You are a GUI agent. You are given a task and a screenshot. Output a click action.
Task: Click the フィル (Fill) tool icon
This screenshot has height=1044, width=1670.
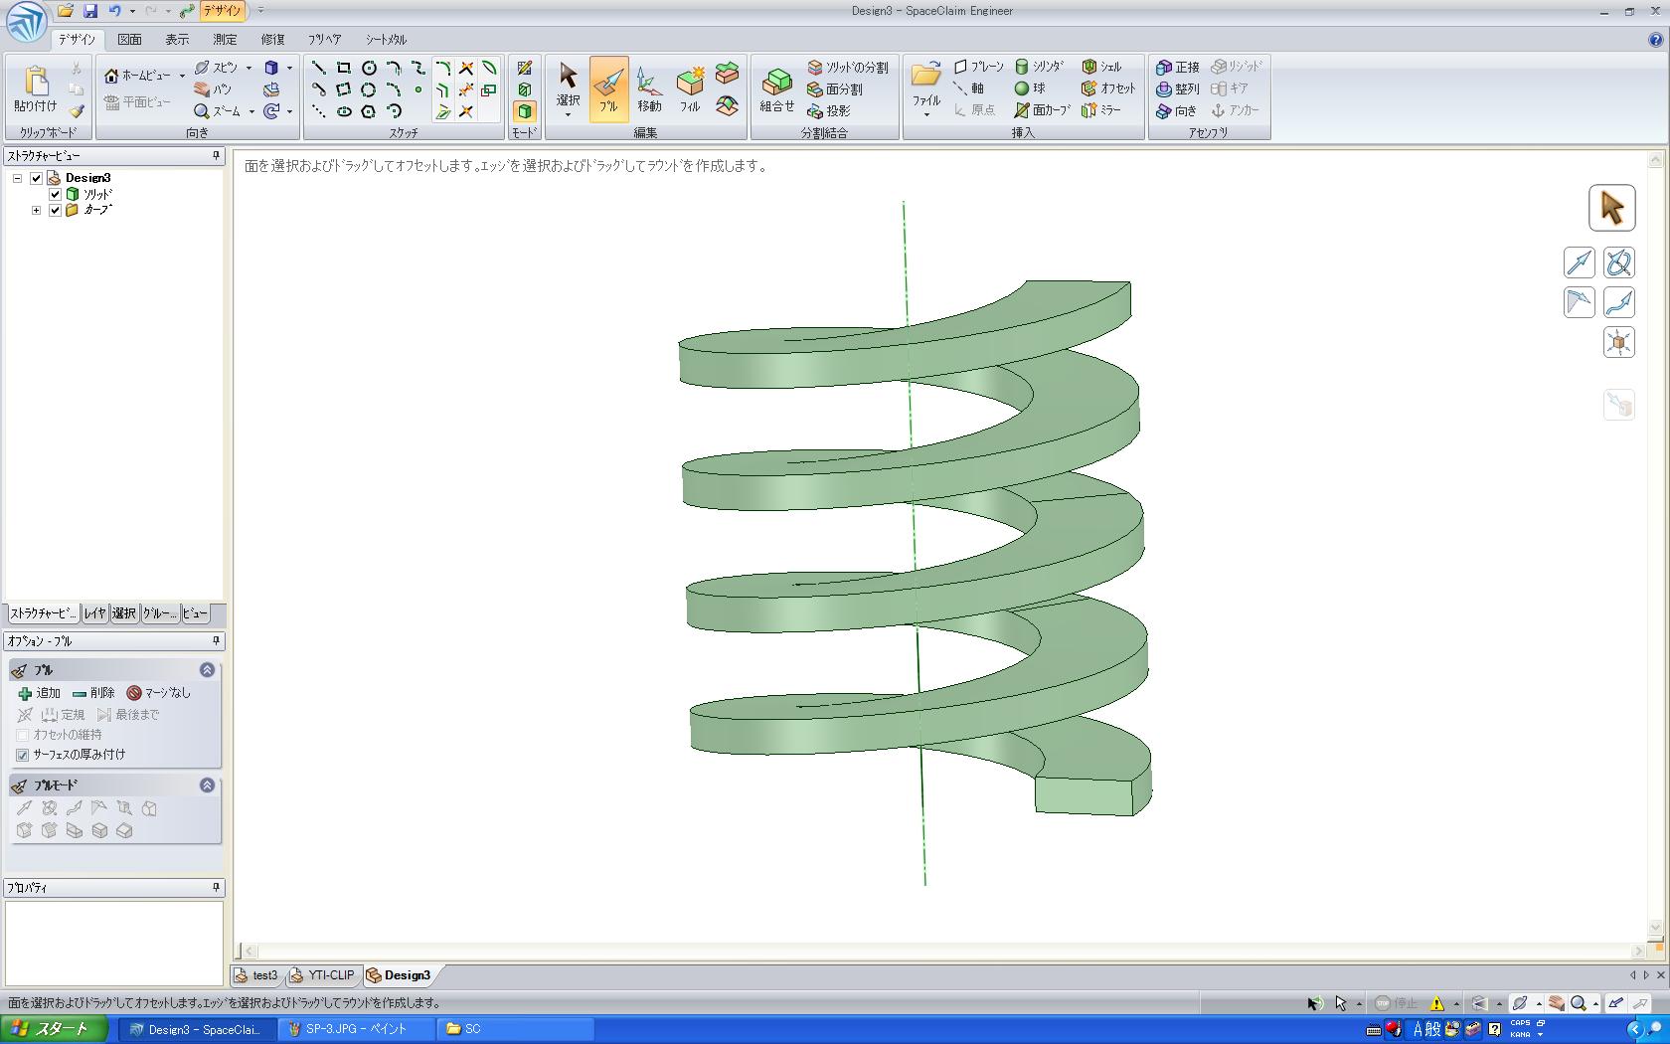point(690,88)
